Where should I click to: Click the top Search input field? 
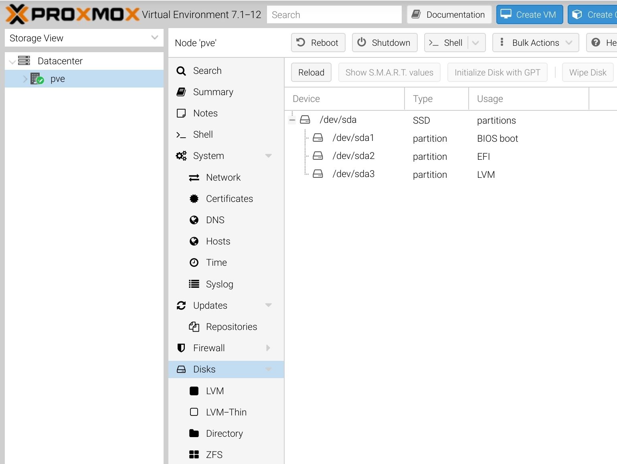click(334, 14)
